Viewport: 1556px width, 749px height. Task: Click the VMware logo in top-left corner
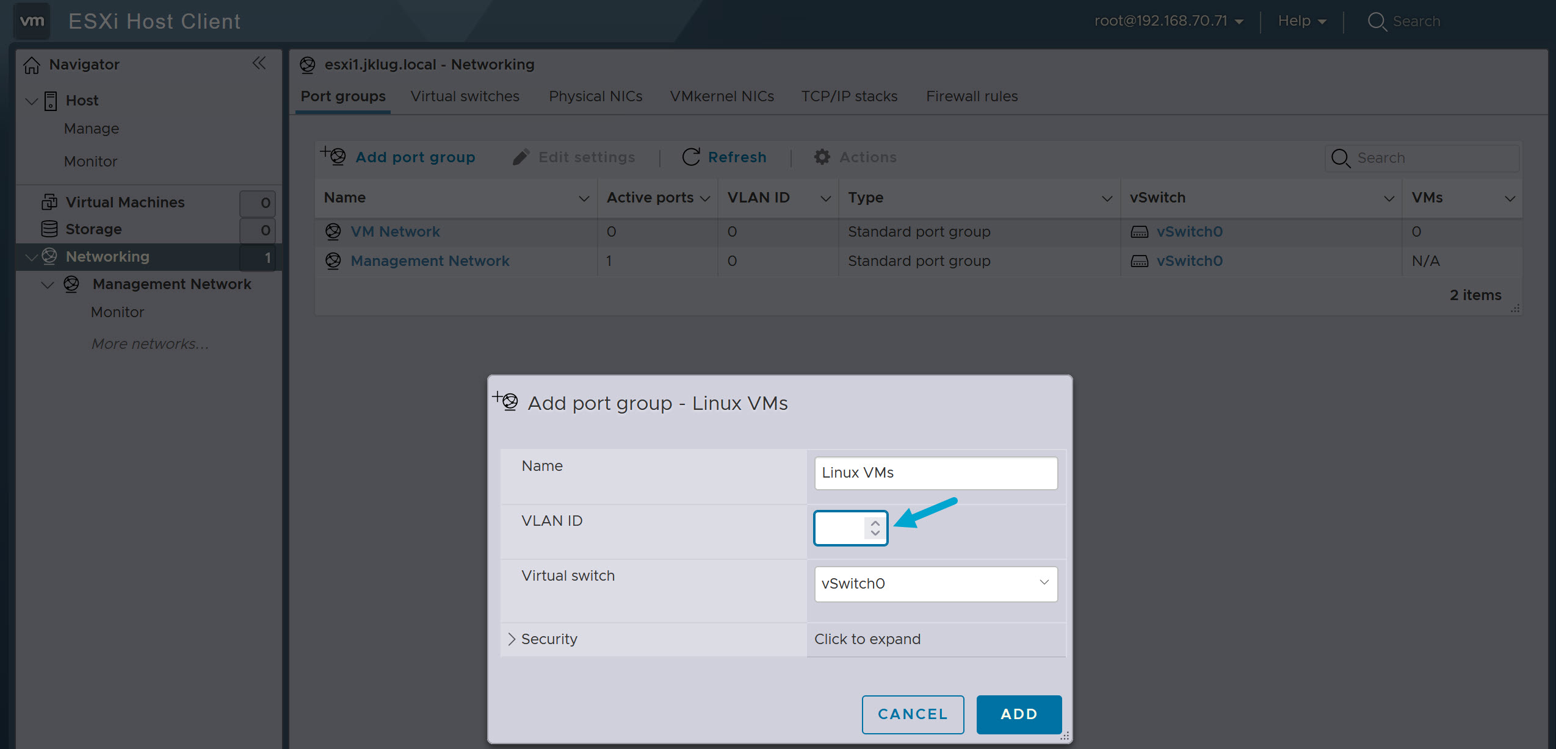[31, 21]
